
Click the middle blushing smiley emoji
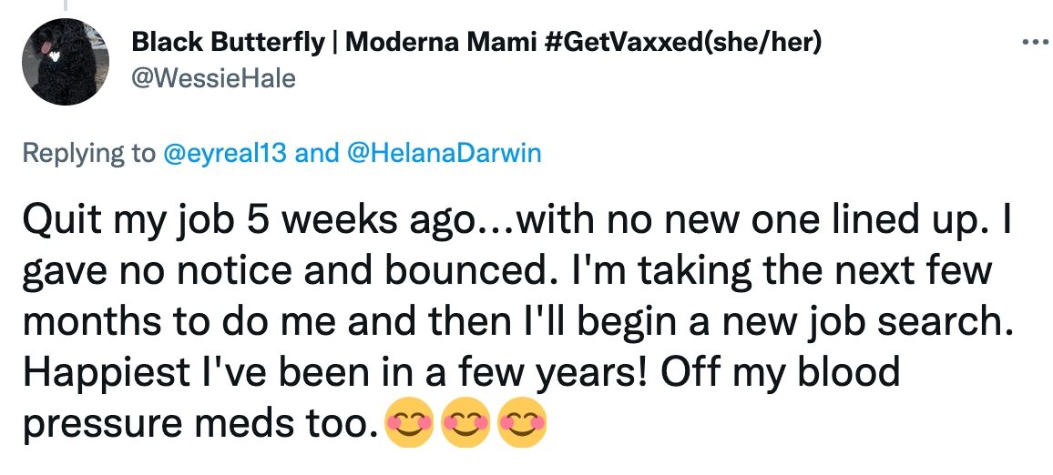point(464,422)
